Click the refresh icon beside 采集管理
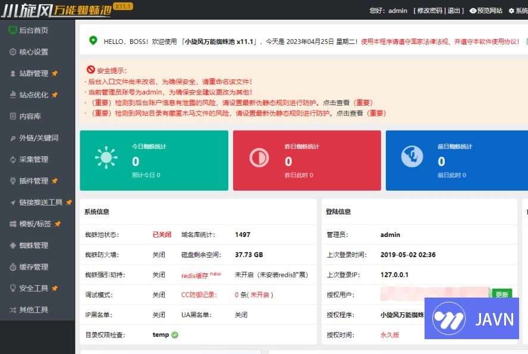 pos(13,160)
